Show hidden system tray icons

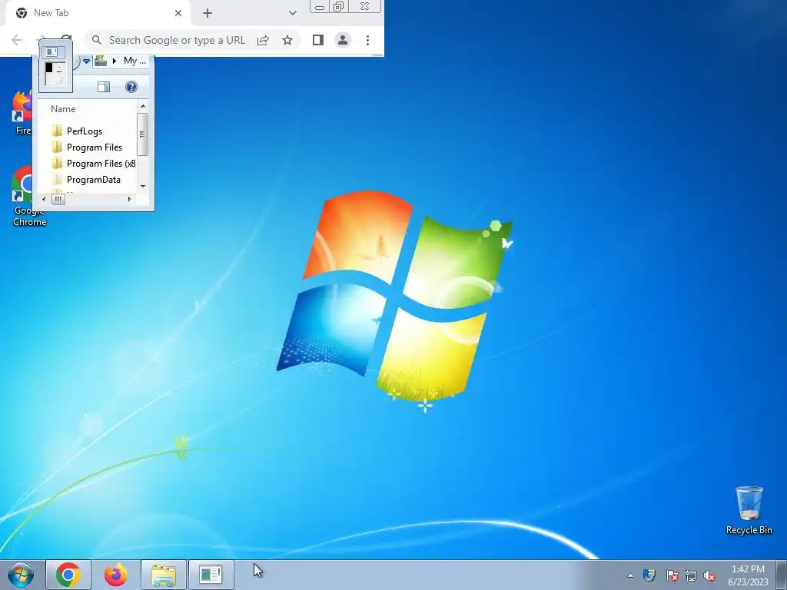pos(630,575)
